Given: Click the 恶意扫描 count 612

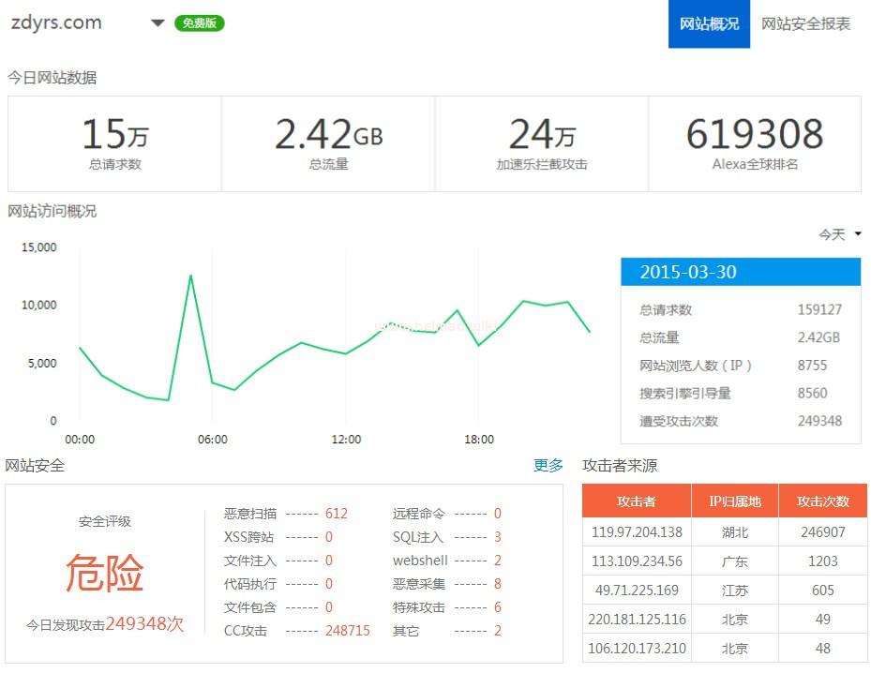Looking at the screenshot, I should pos(336,514).
